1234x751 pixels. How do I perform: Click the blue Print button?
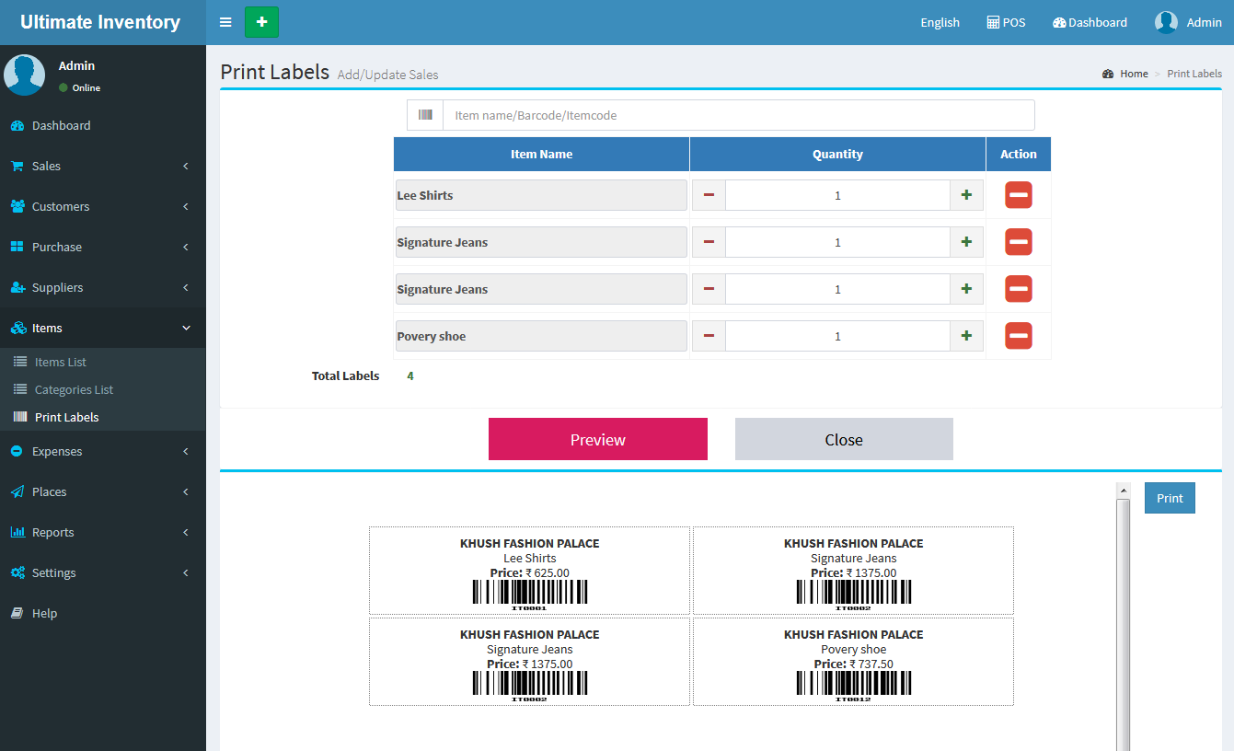(1169, 498)
